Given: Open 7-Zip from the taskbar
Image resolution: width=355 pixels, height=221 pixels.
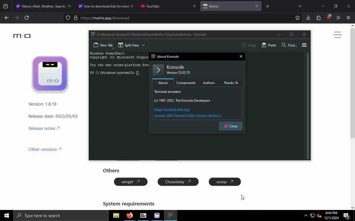Looking at the screenshot, I should tap(143, 215).
